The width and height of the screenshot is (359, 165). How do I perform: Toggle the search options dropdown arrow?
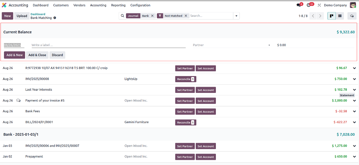(x=236, y=16)
